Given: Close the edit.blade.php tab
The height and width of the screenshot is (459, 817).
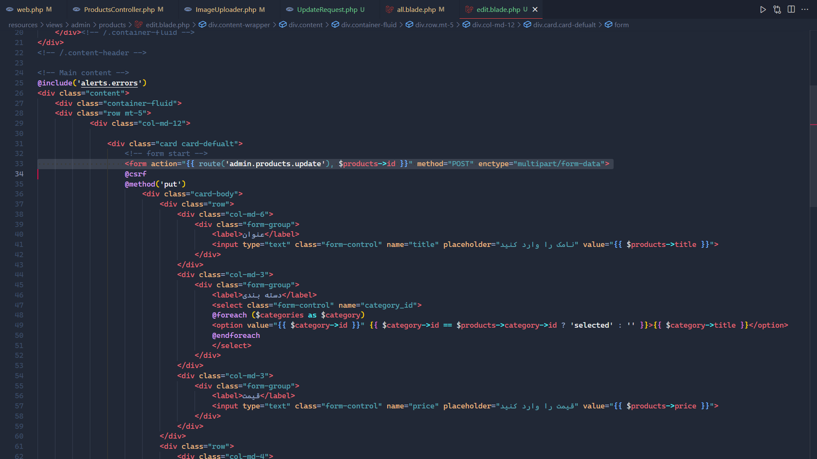Looking at the screenshot, I should (535, 9).
